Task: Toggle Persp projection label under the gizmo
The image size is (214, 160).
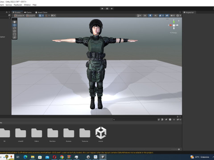Action: [x=173, y=33]
